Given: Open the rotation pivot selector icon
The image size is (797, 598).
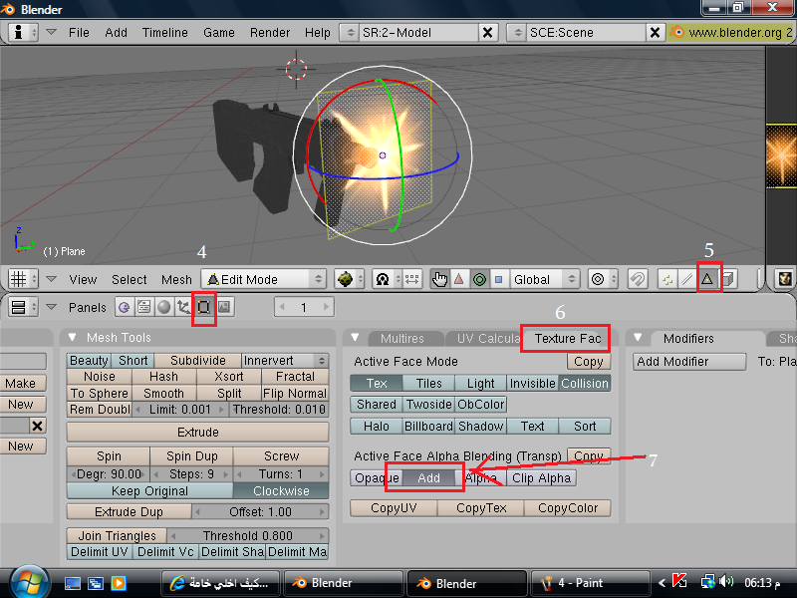Looking at the screenshot, I should [x=388, y=279].
